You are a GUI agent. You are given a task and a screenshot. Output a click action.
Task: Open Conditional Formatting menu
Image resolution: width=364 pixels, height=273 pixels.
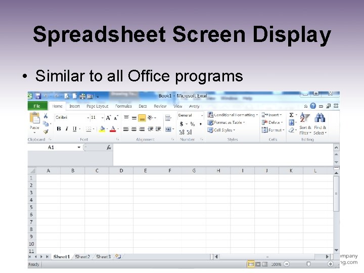pyautogui.click(x=233, y=115)
